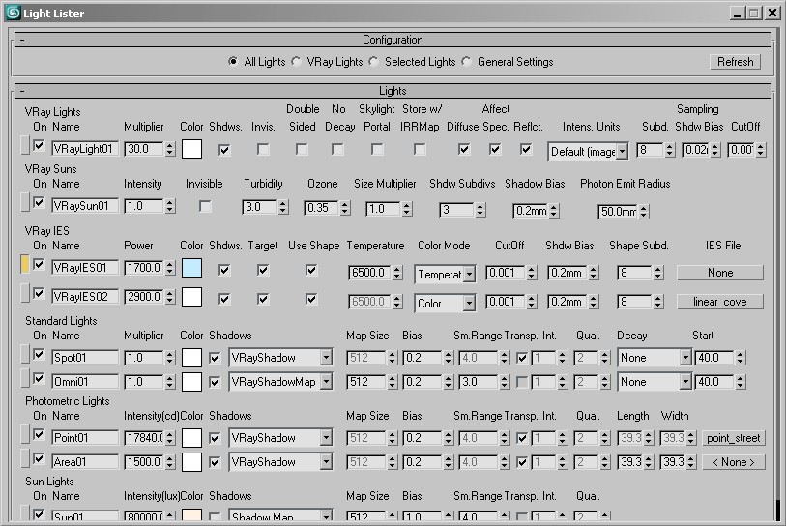Viewport: 786px width, 526px height.
Task: Open Spot01 shadow type dropdown
Action: coord(280,358)
